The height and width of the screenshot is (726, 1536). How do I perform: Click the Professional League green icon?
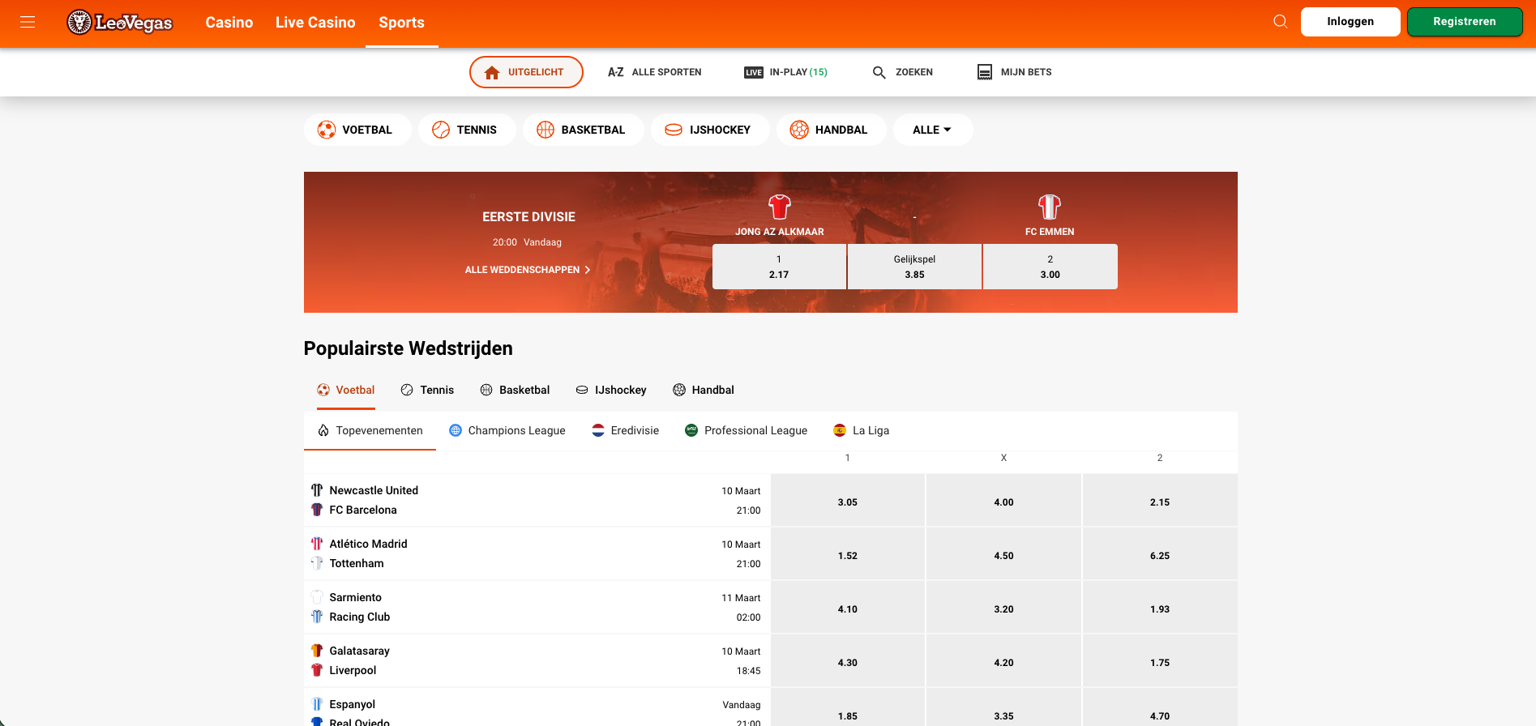click(x=691, y=430)
